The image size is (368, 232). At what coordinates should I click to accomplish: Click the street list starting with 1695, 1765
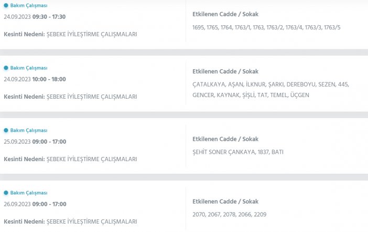[x=266, y=27]
